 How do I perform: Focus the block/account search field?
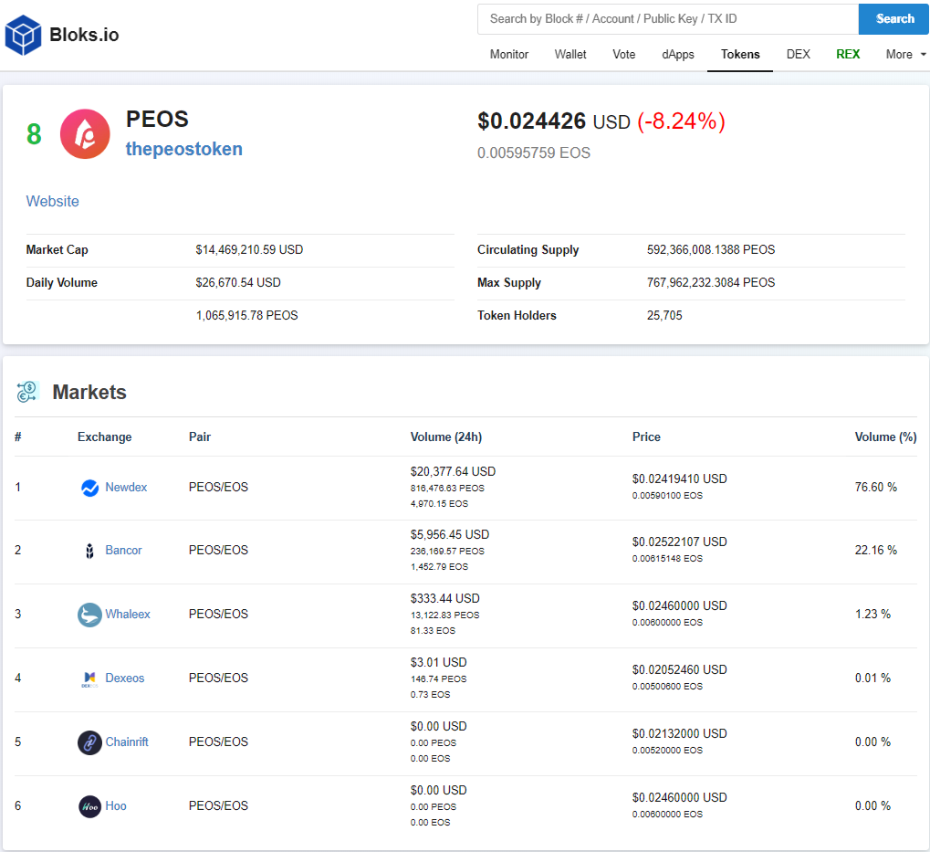667,19
